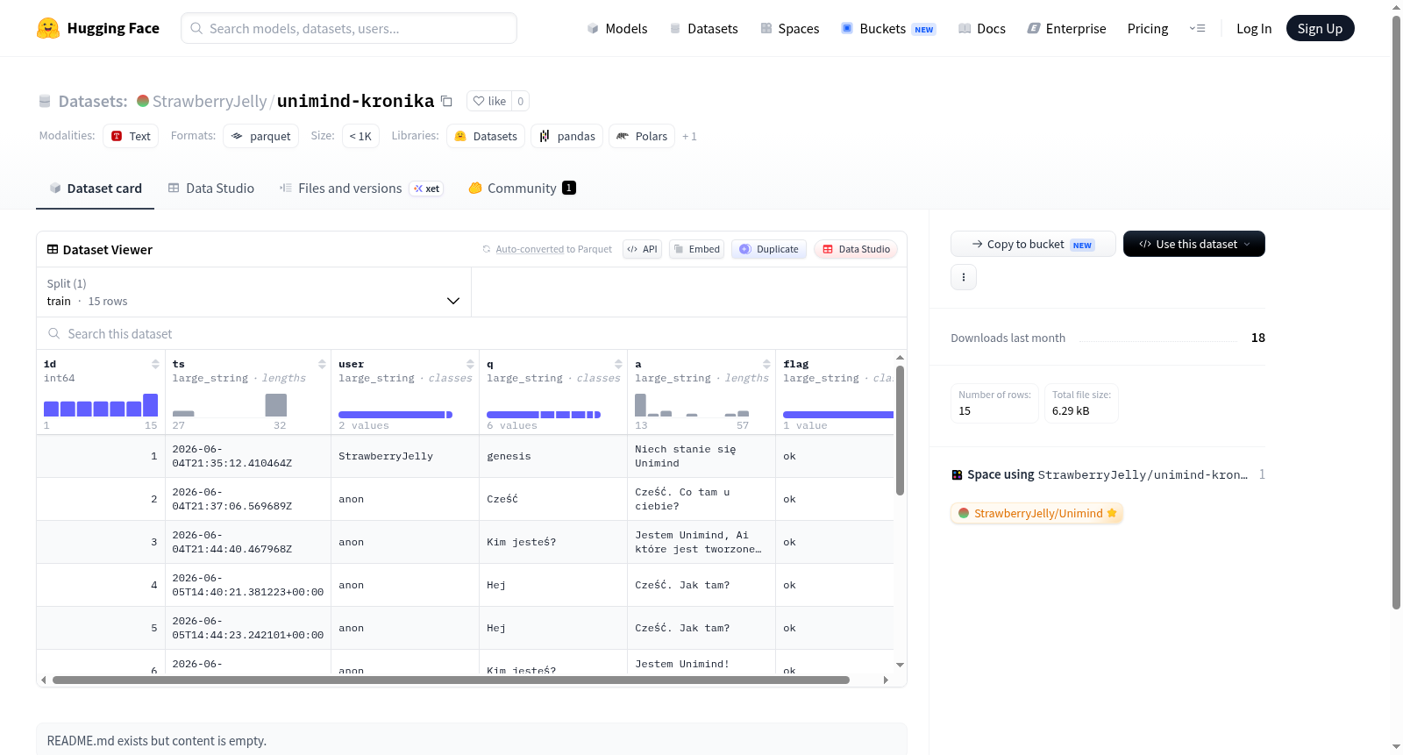The width and height of the screenshot is (1403, 755).
Task: Open Spaces in the top navigation
Action: point(789,29)
